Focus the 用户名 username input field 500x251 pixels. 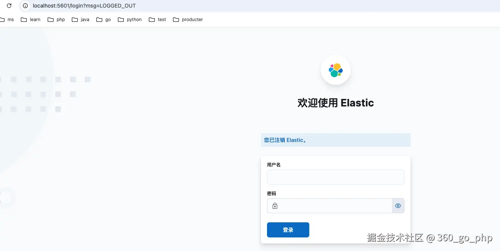(336, 177)
